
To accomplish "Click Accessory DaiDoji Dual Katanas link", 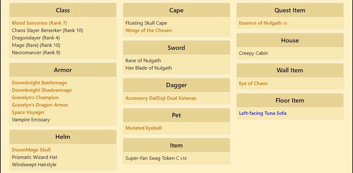I will 161,98.
